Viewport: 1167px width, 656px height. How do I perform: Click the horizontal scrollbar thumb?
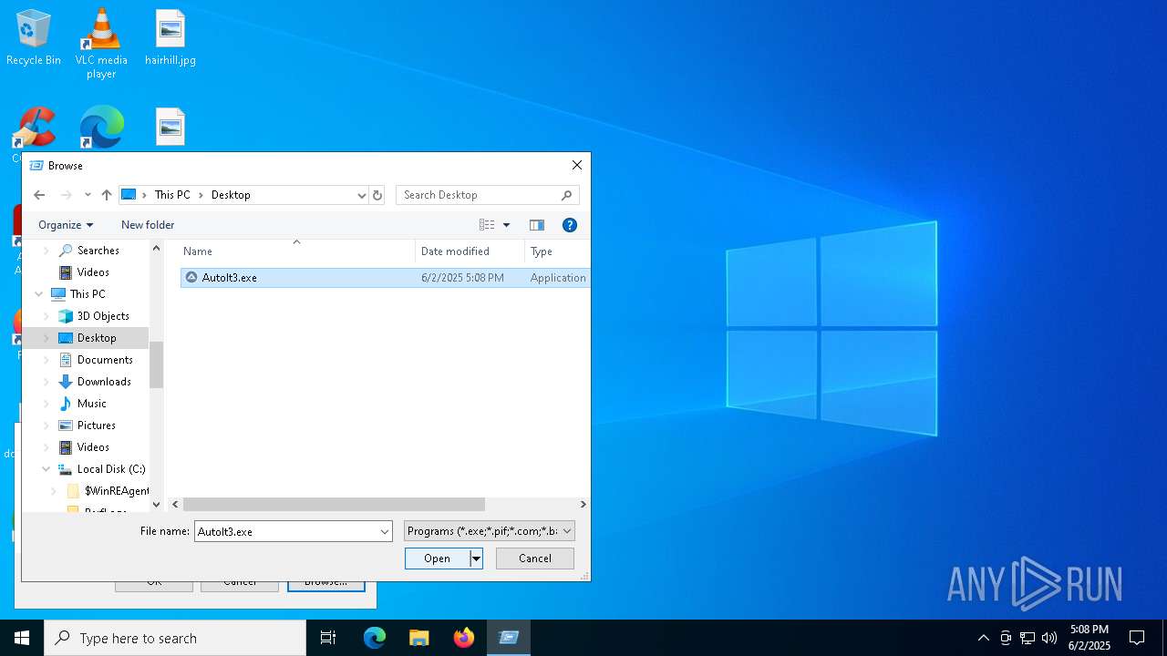tap(334, 504)
